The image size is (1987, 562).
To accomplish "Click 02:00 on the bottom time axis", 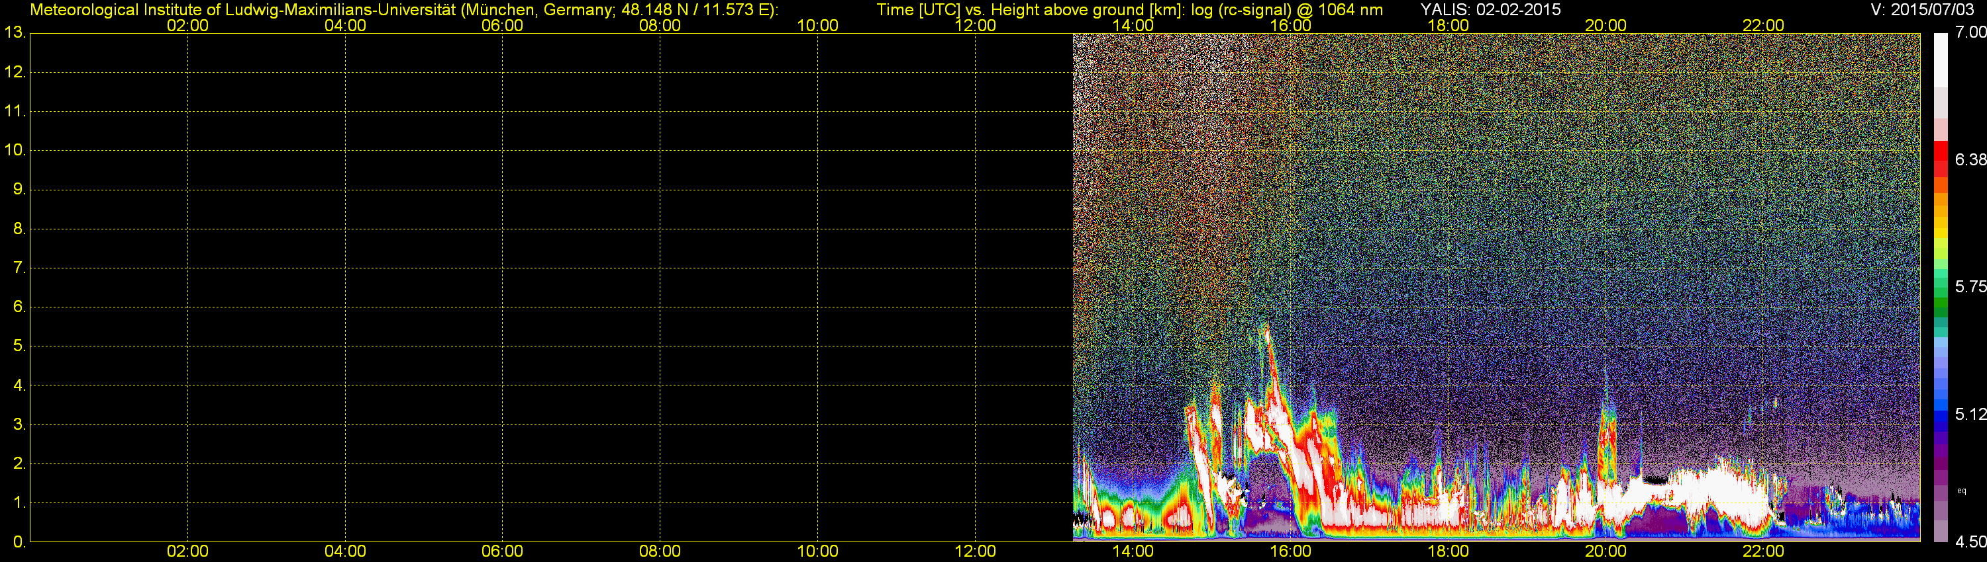I will tap(187, 551).
